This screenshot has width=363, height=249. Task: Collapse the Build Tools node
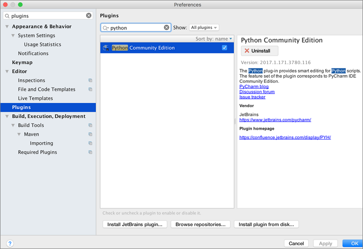pyautogui.click(x=13, y=125)
